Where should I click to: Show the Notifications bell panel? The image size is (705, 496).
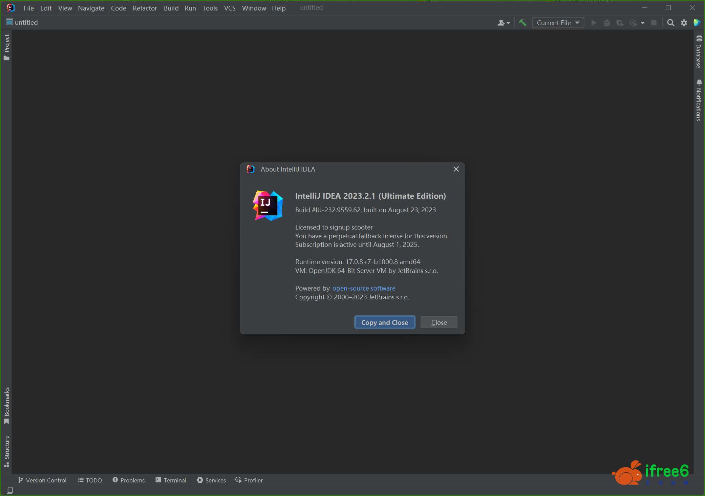pos(699,100)
